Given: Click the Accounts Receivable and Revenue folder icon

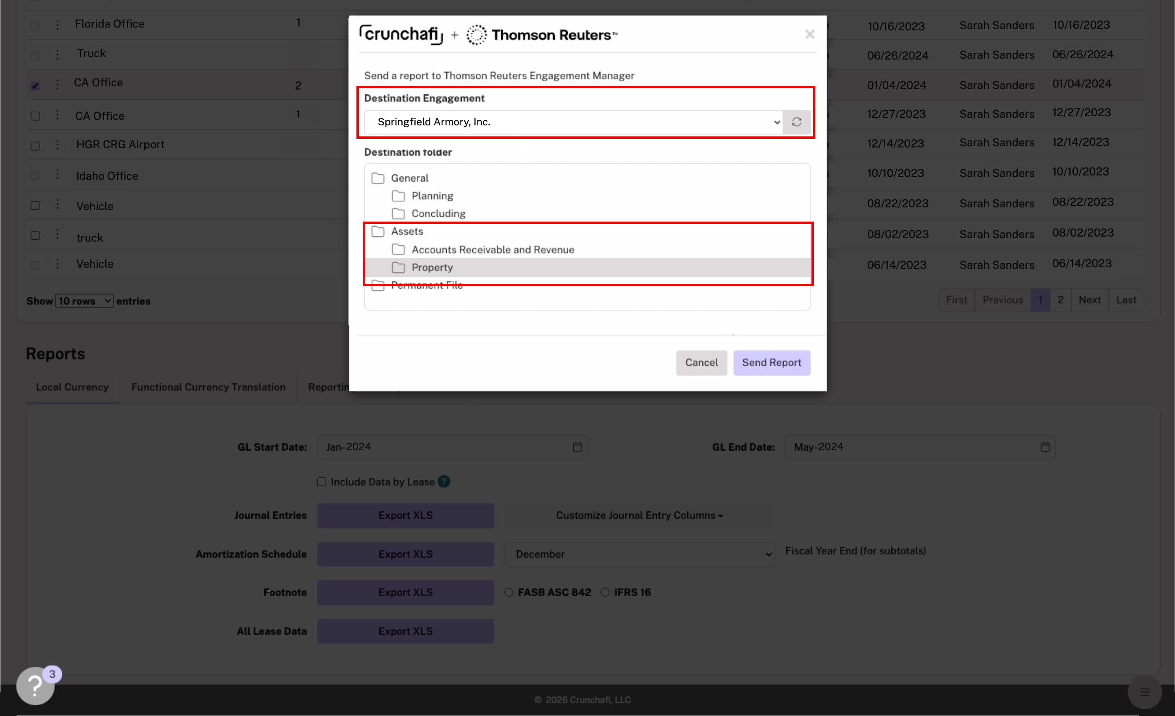Looking at the screenshot, I should click(398, 250).
